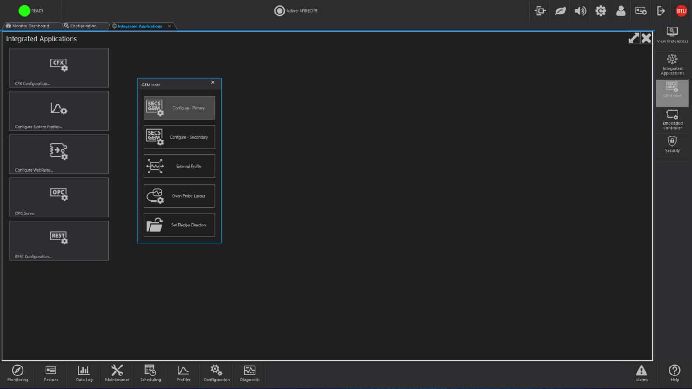The width and height of the screenshot is (692, 389).
Task: Click Set Recipe Directory folder button
Action: tap(179, 225)
